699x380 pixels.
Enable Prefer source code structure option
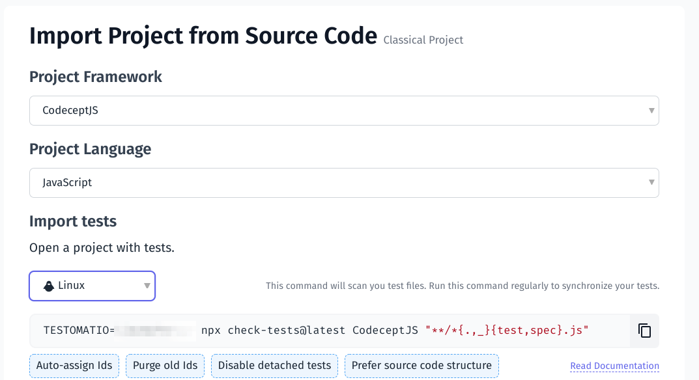pyautogui.click(x=421, y=366)
